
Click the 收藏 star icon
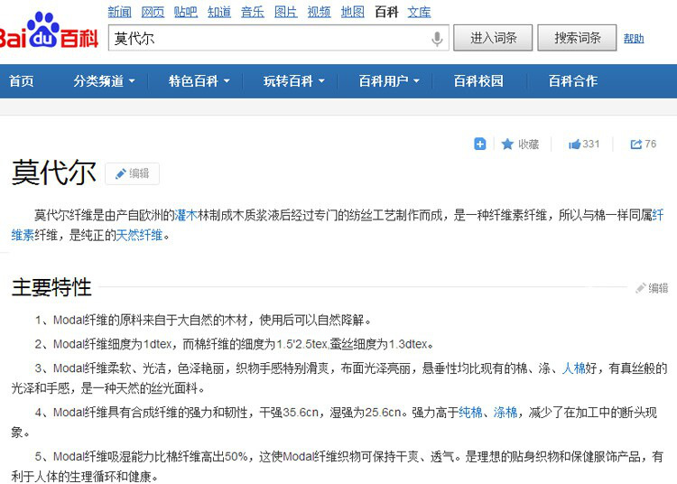click(x=508, y=144)
